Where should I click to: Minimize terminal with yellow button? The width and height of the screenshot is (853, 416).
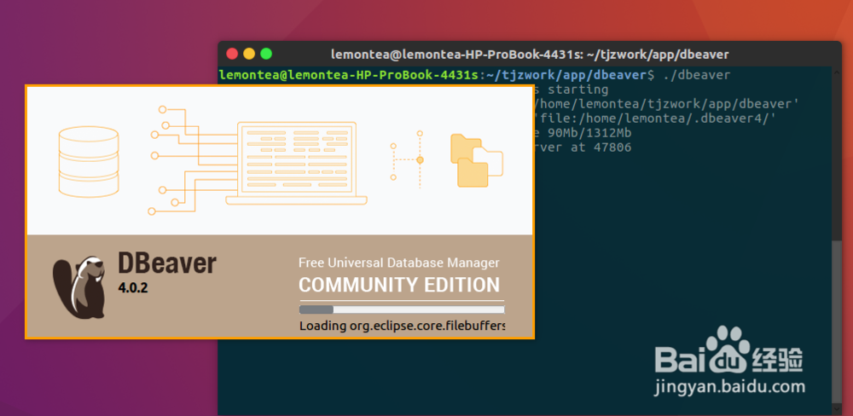click(x=249, y=54)
